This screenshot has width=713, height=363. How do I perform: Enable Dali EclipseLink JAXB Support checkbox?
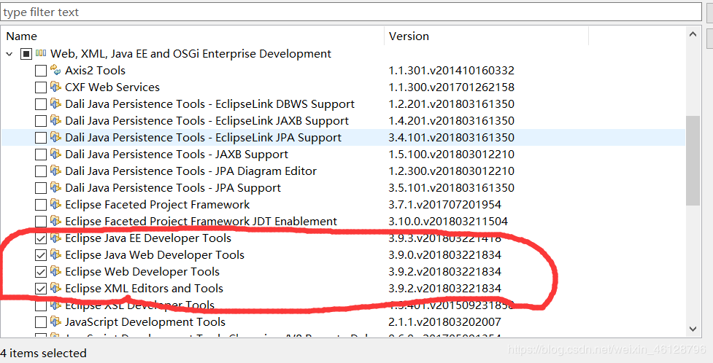pyautogui.click(x=41, y=121)
